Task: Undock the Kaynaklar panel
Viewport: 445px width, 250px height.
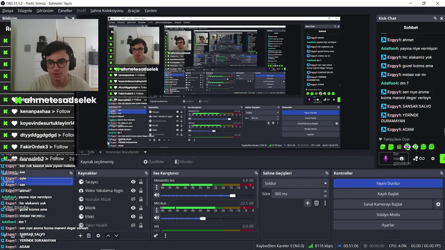Action: tap(146, 173)
